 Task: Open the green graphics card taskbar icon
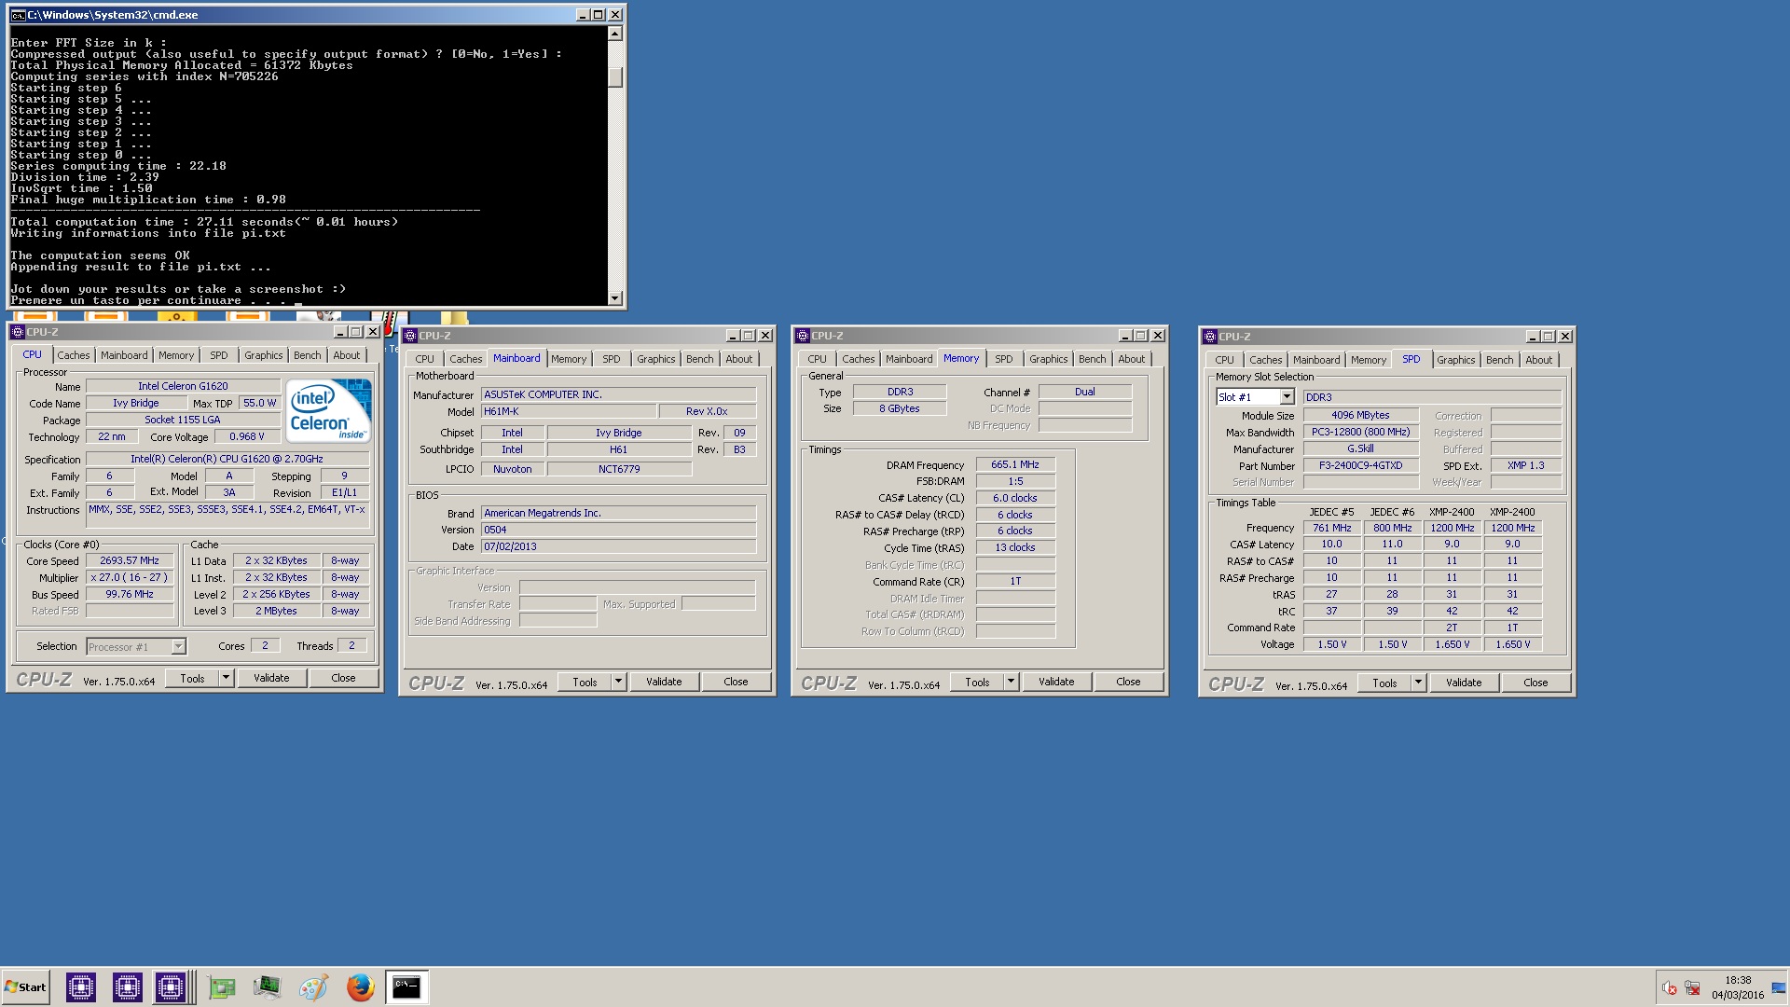[222, 986]
